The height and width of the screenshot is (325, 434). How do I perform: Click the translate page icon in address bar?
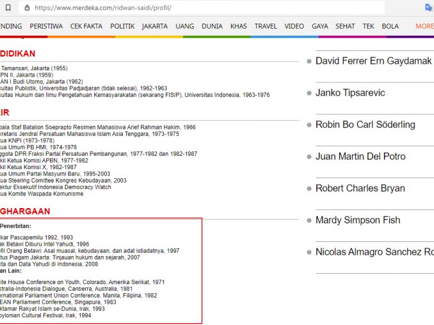(429, 8)
